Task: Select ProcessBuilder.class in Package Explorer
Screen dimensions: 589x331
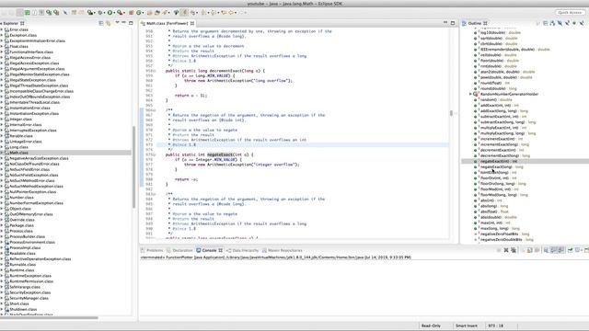Action: (x=27, y=236)
